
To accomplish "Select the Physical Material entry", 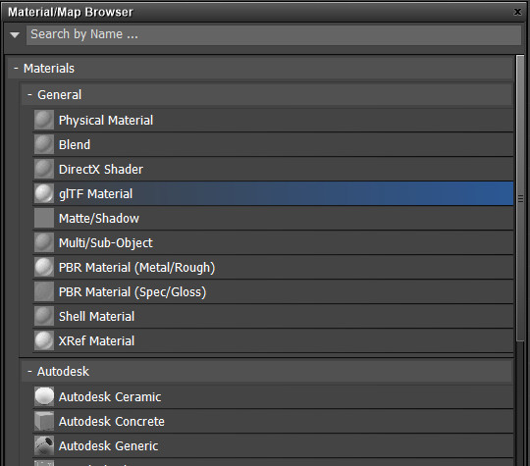I will (273, 120).
